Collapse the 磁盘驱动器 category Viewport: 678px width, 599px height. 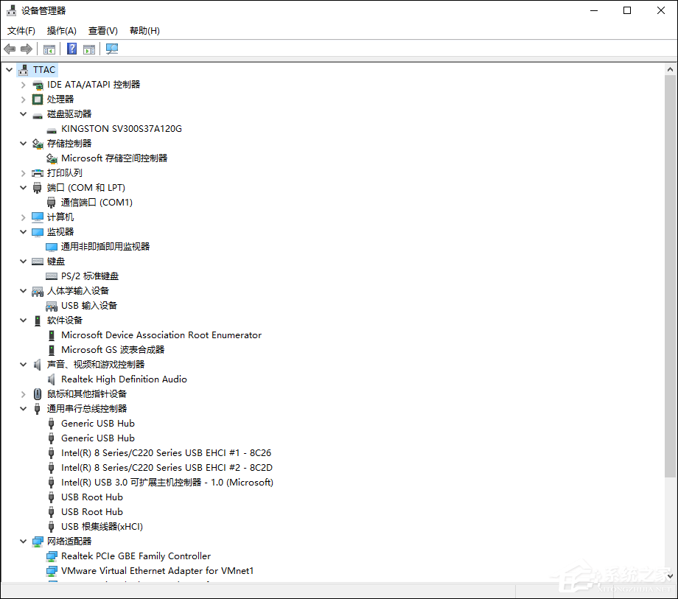pyautogui.click(x=23, y=113)
